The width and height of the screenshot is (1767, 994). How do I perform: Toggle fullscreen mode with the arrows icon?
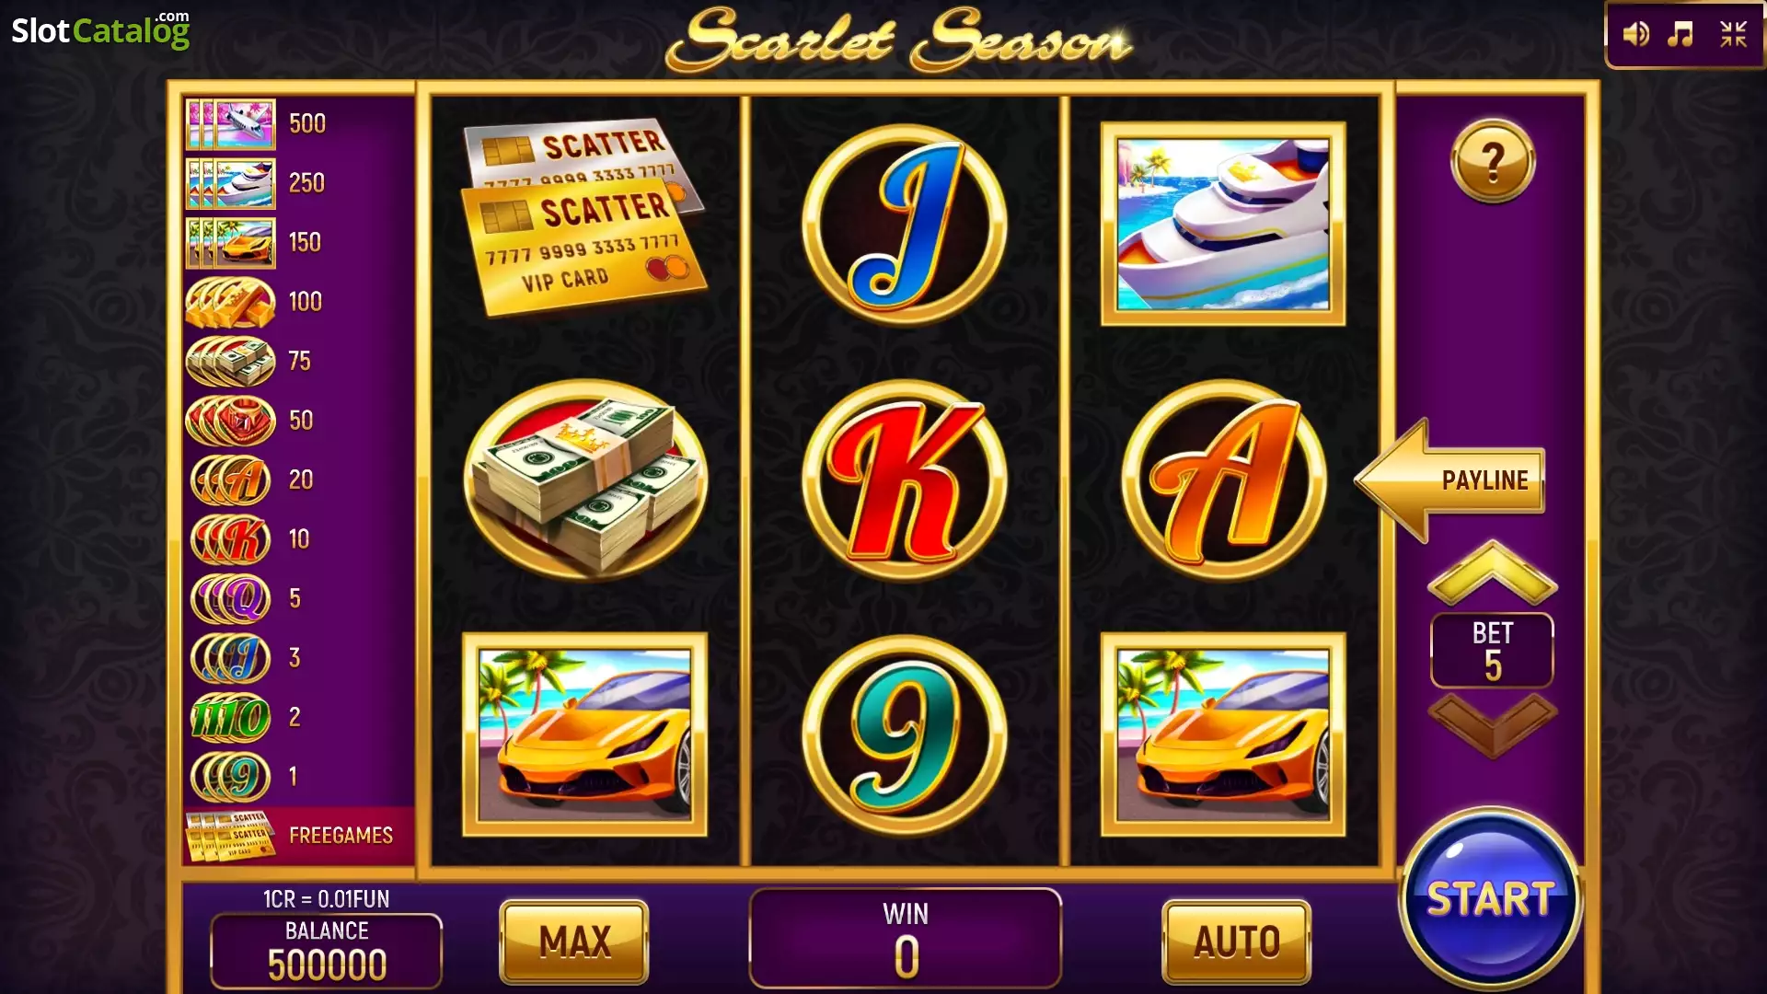click(x=1734, y=35)
